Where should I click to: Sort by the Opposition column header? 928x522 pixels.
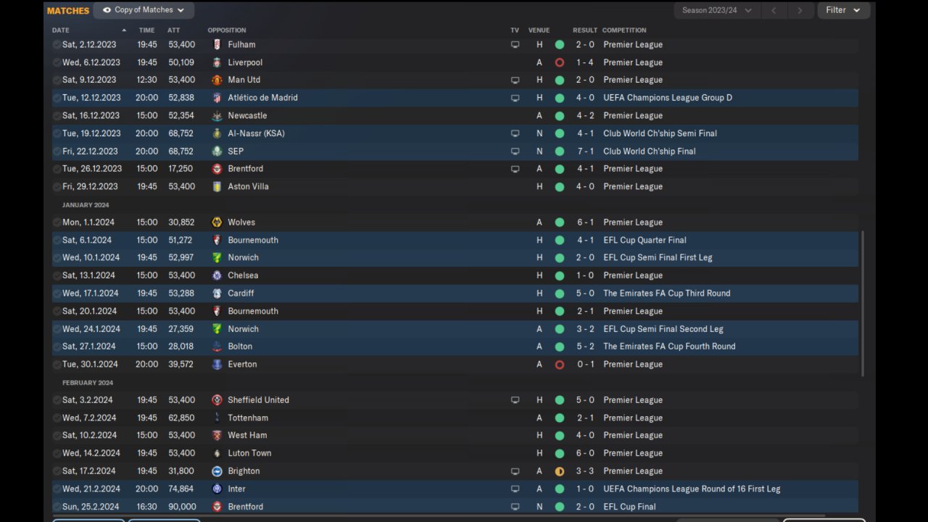226,30
